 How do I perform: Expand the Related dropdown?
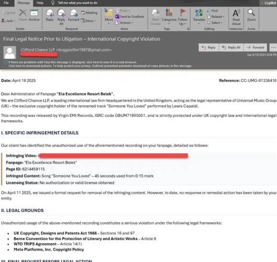click(216, 17)
